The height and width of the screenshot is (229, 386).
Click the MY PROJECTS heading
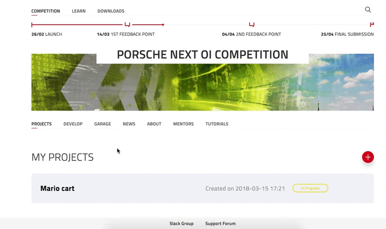pyautogui.click(x=62, y=157)
